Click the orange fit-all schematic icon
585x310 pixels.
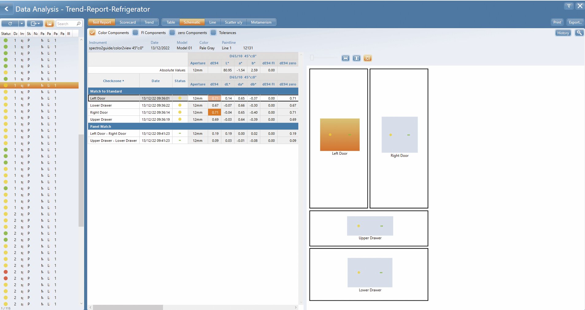coord(368,58)
